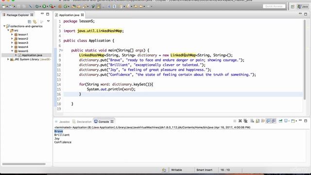Open the Debug button dropdown arrow
311x175 pixels.
coord(40,6)
